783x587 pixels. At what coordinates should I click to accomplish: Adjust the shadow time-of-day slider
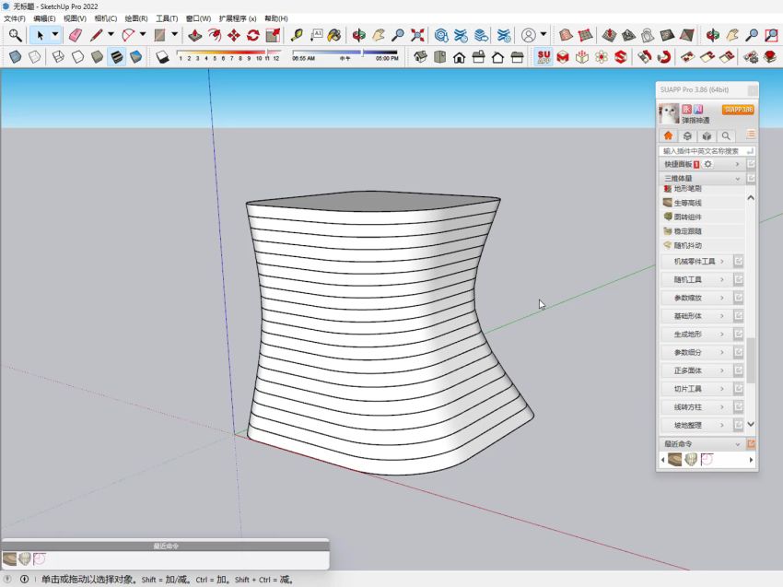click(x=345, y=52)
